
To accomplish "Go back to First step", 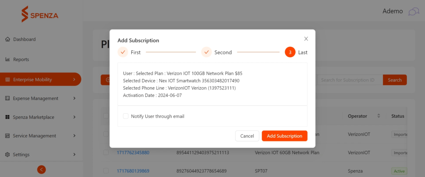I will coord(129,52).
